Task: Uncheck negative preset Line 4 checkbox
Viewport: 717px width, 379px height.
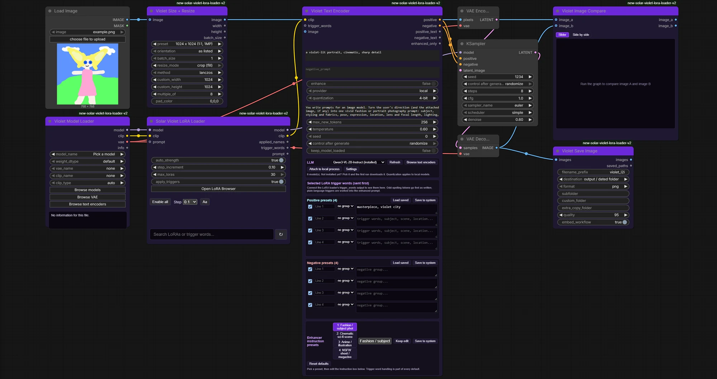Action: pyautogui.click(x=310, y=305)
